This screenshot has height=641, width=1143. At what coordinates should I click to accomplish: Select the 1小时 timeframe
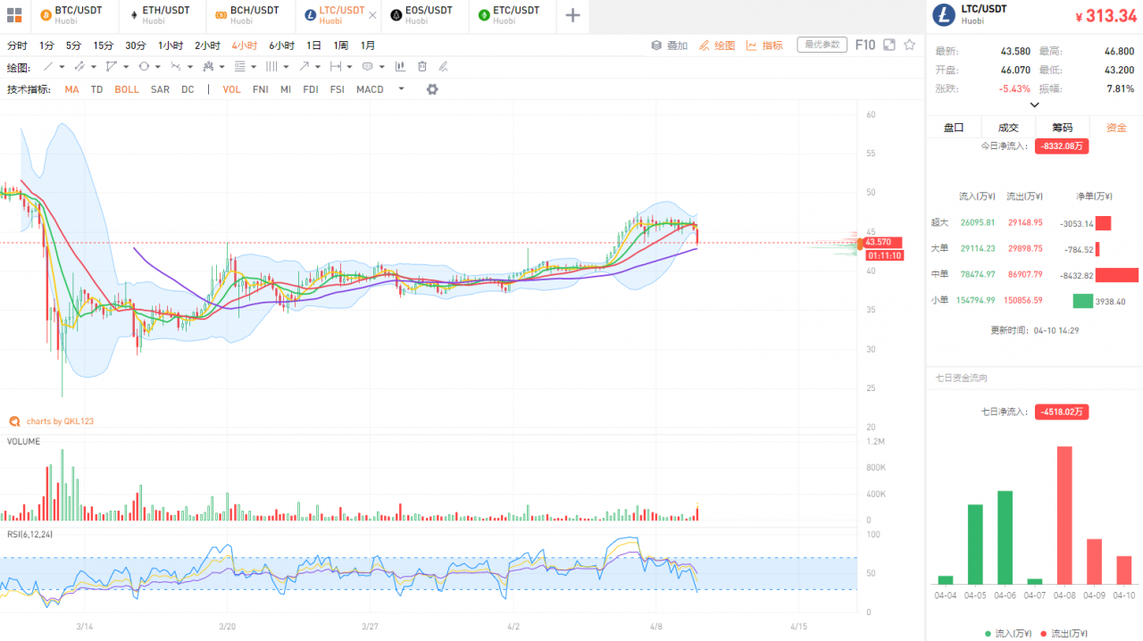[x=171, y=46]
